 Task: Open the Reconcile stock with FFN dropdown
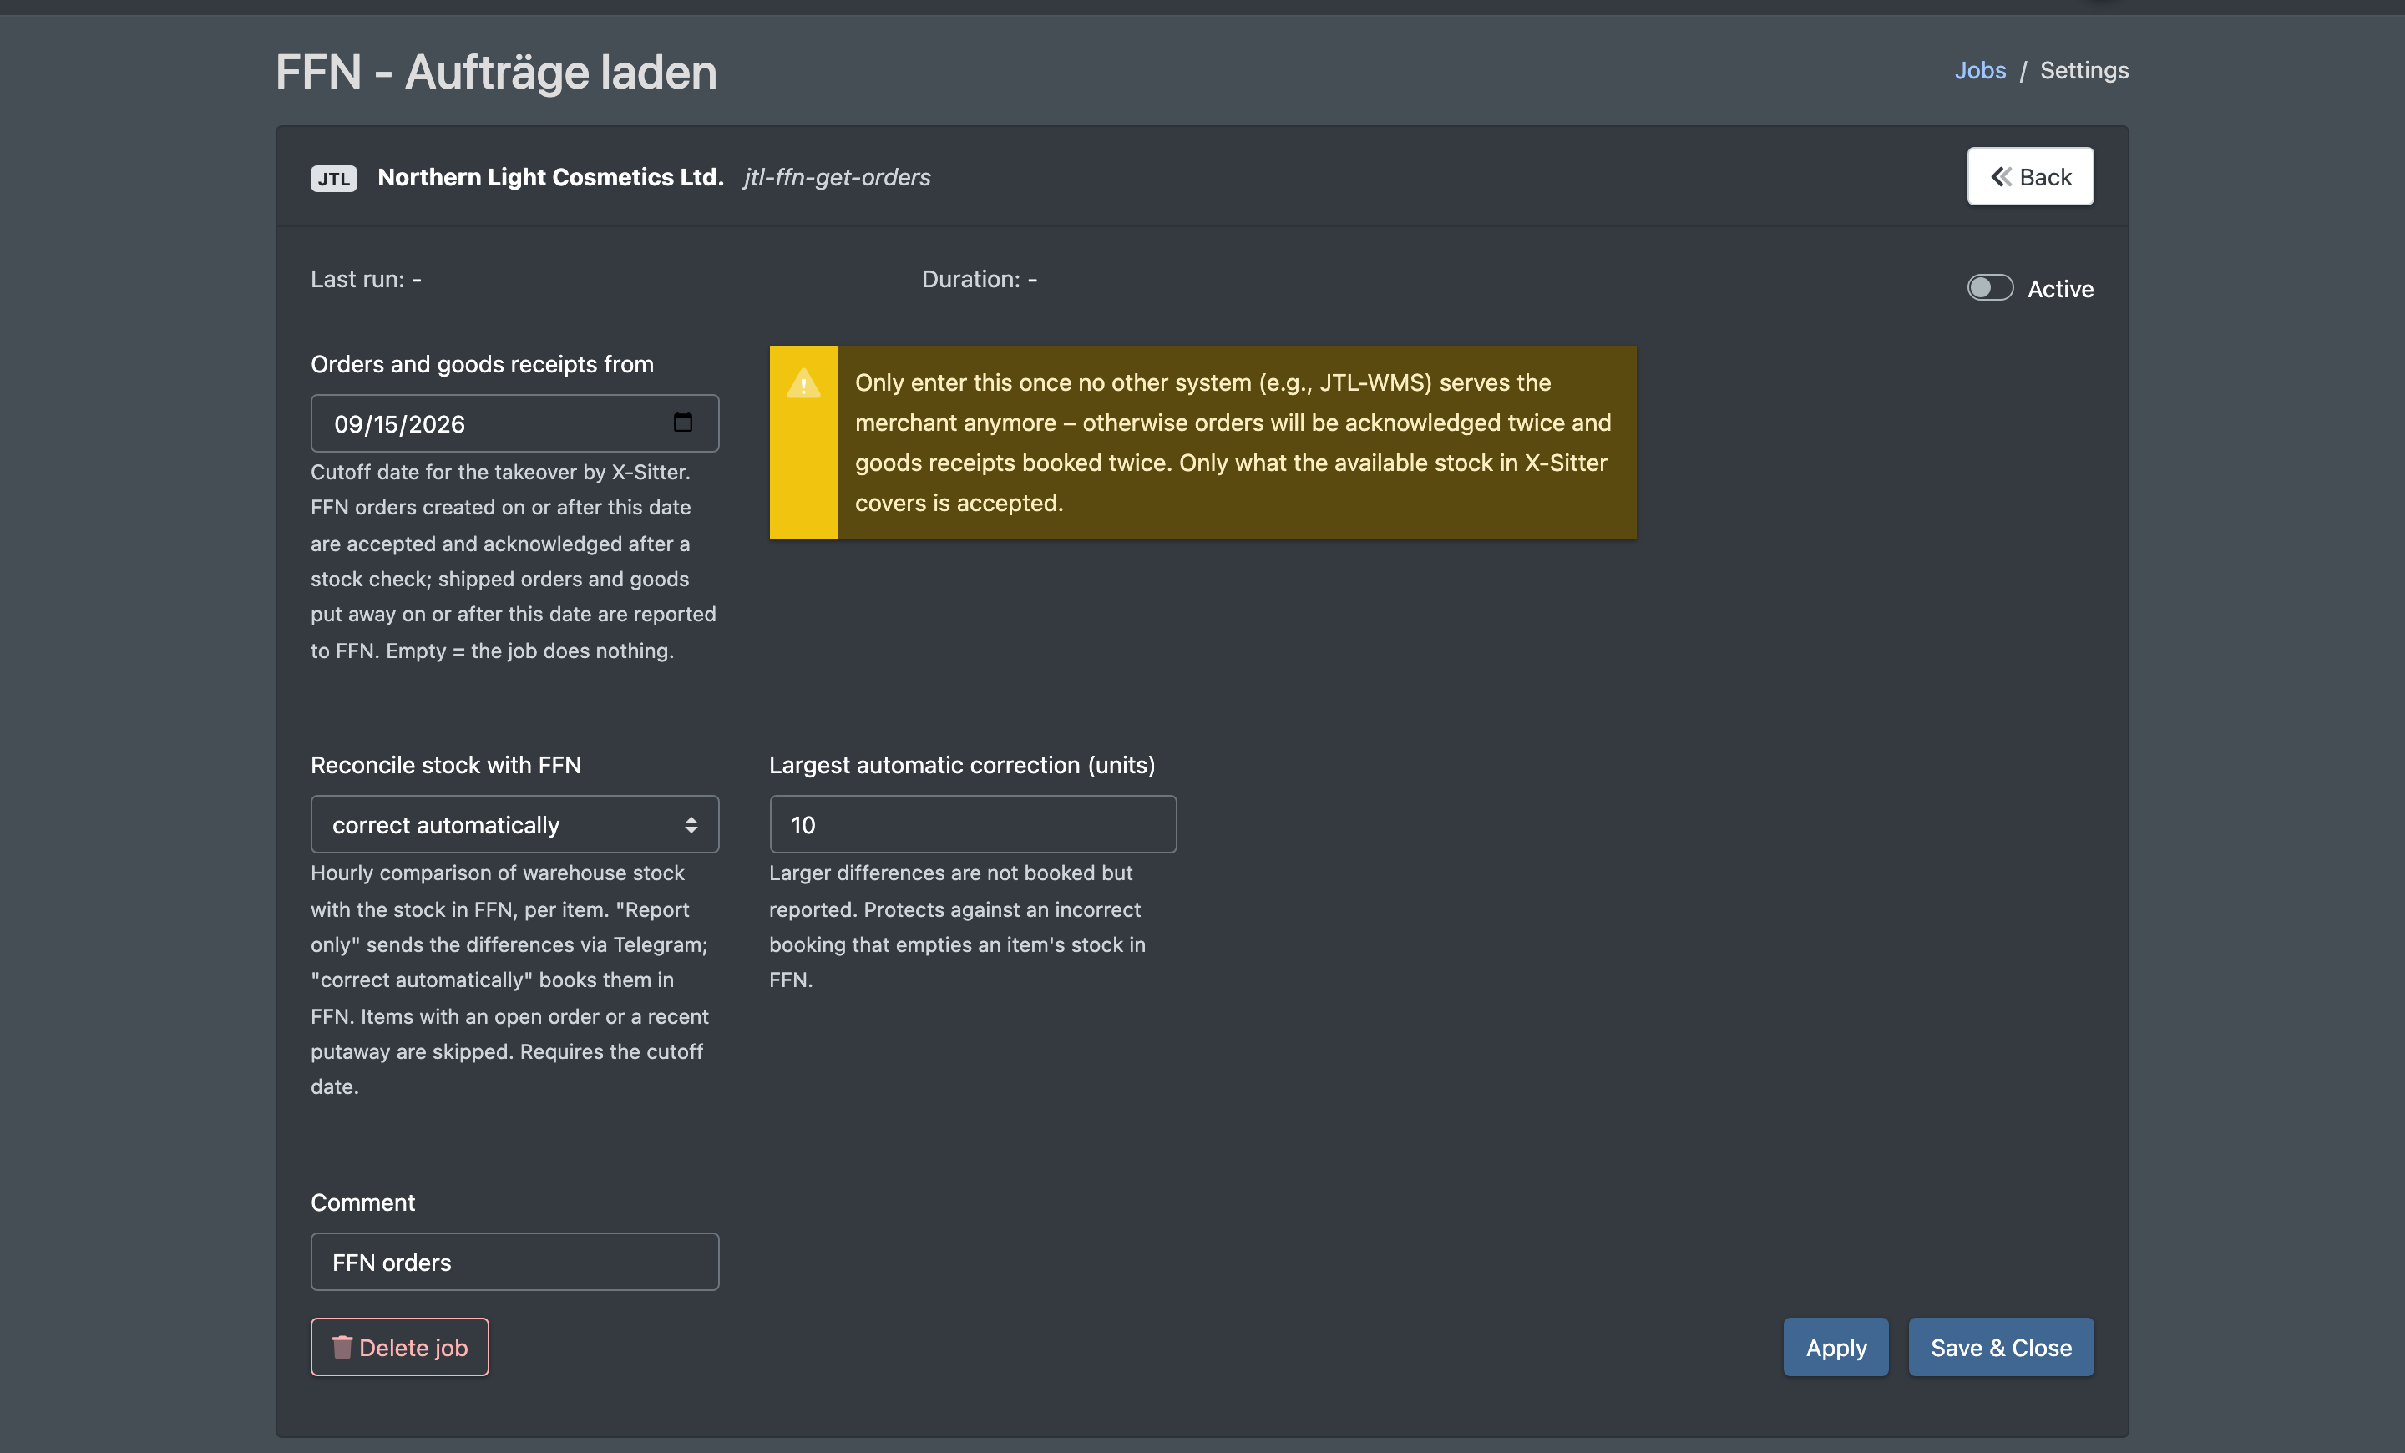pos(514,824)
